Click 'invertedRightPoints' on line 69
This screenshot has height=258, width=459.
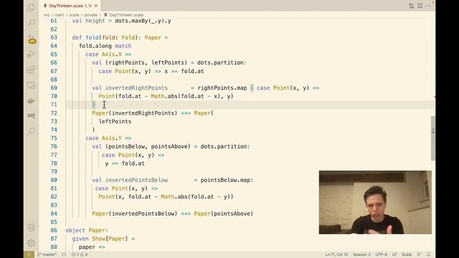(x=136, y=87)
